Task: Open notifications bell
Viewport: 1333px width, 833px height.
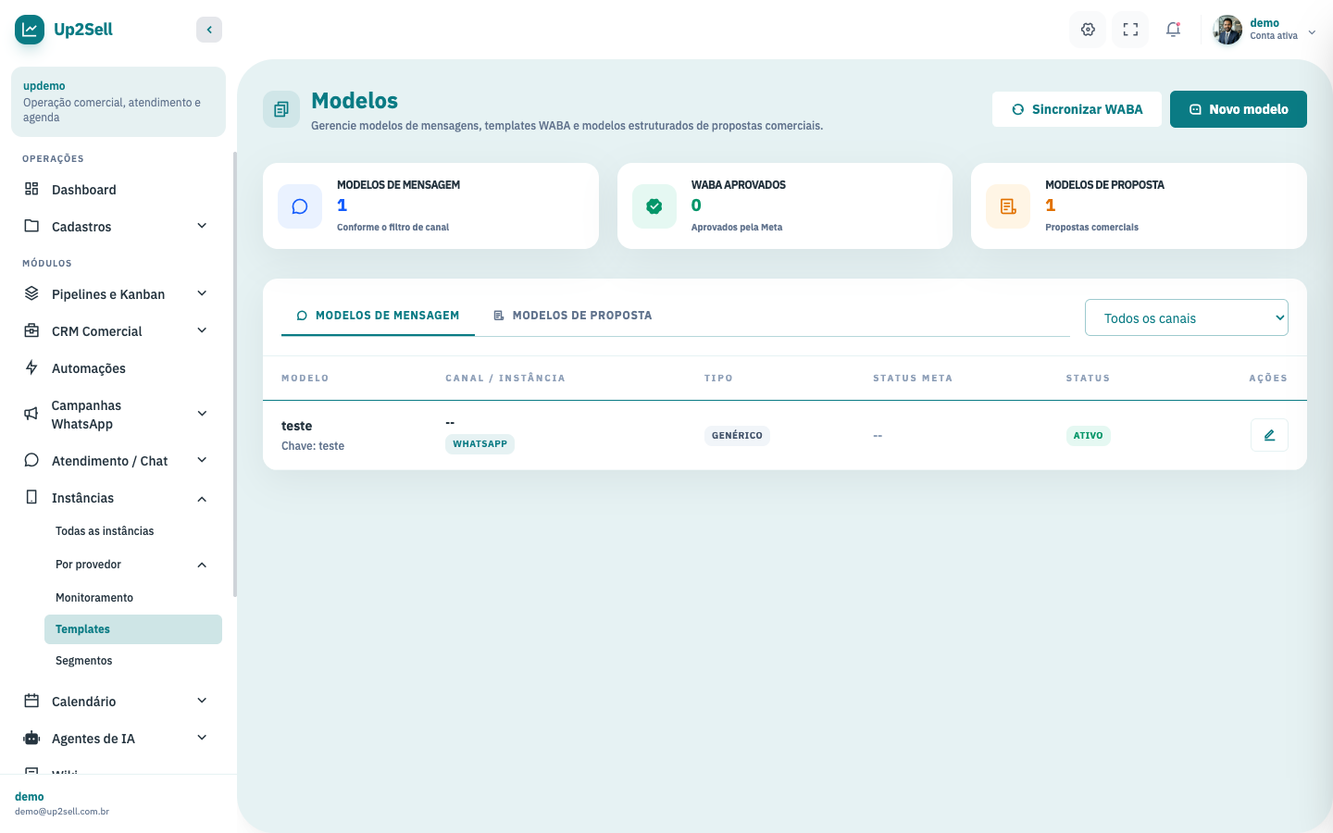Action: point(1173,30)
